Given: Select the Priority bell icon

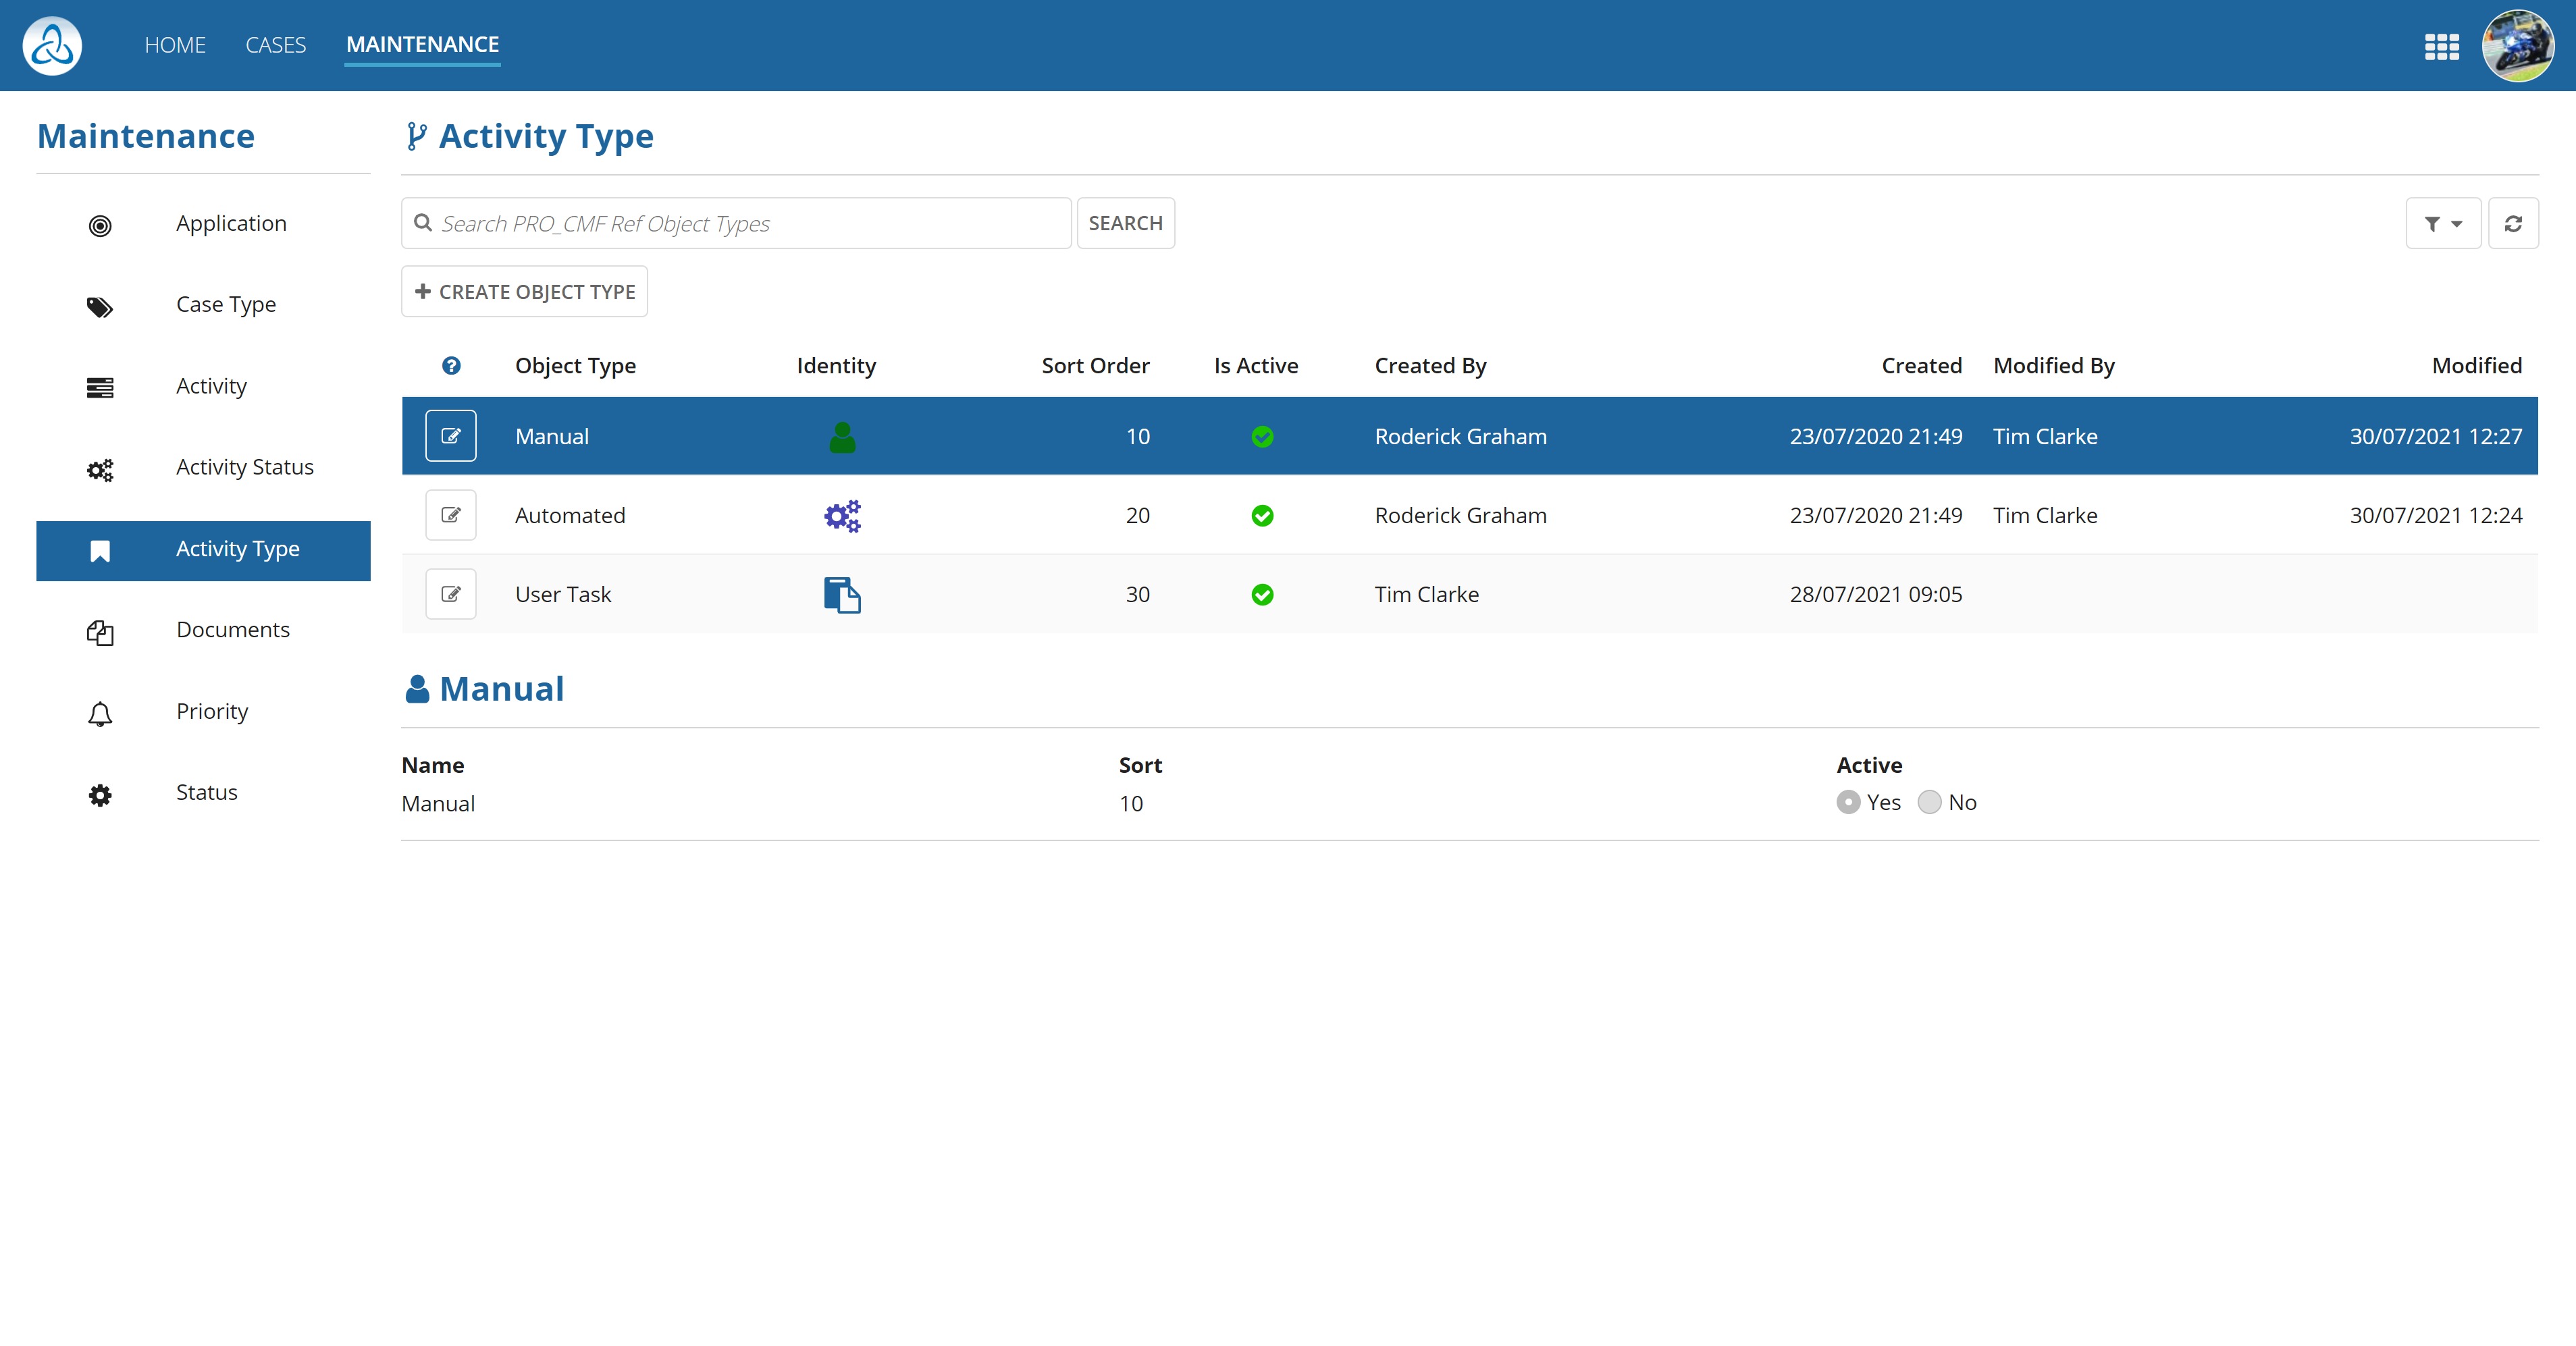Looking at the screenshot, I should coord(100,713).
